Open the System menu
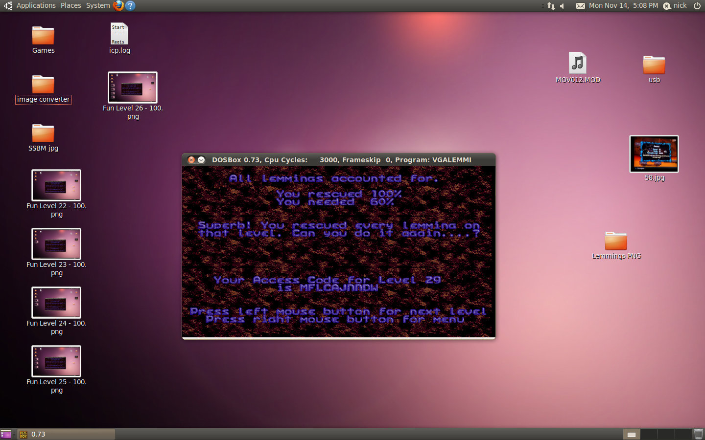Viewport: 705px width, 440px height. [98, 5]
